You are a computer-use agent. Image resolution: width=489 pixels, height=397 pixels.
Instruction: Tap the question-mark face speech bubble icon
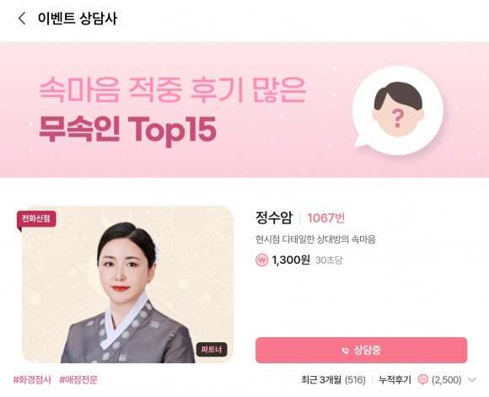click(397, 110)
